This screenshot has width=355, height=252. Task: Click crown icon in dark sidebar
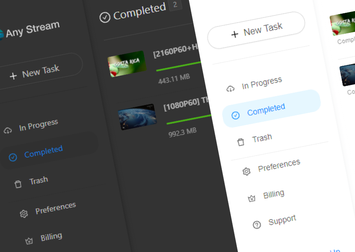click(x=29, y=241)
